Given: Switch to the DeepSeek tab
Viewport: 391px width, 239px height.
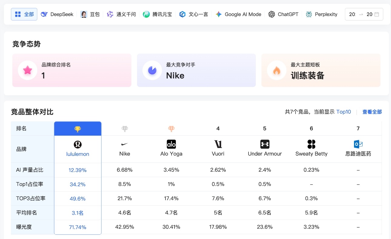Looking at the screenshot, I should pos(57,14).
